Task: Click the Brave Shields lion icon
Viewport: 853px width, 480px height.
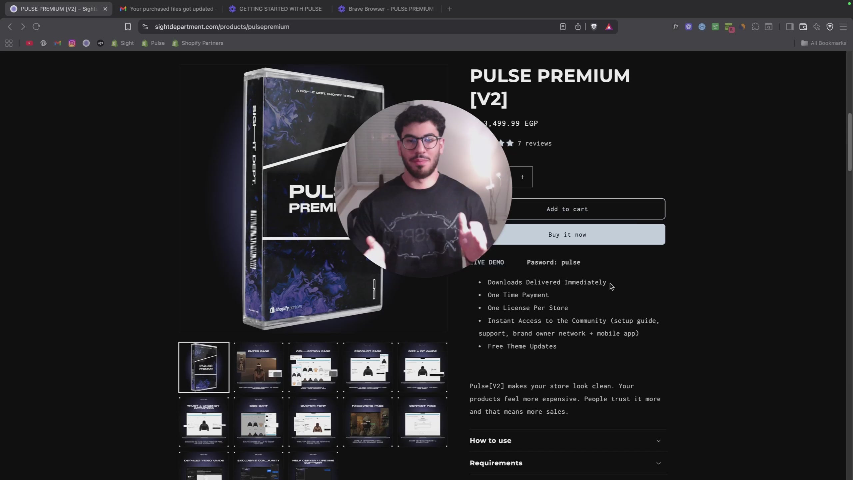Action: click(x=594, y=27)
